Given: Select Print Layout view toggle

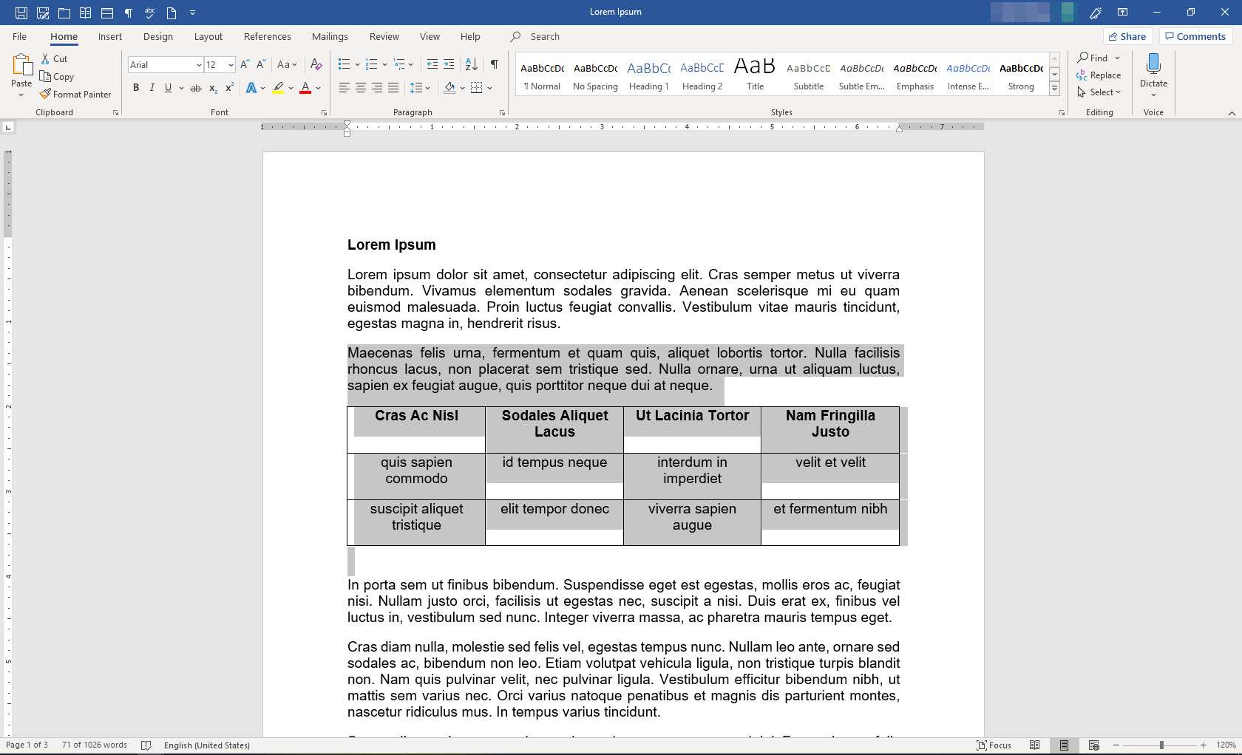Looking at the screenshot, I should pyautogui.click(x=1065, y=745).
